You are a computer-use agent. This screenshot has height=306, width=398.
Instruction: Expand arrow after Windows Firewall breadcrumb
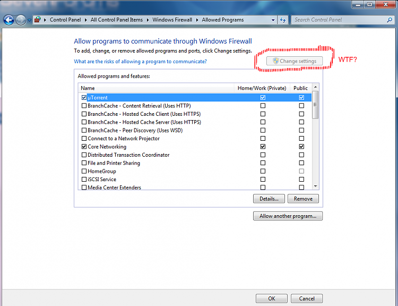(197, 20)
